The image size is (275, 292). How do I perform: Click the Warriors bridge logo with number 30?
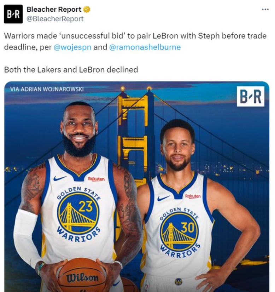pos(180,232)
